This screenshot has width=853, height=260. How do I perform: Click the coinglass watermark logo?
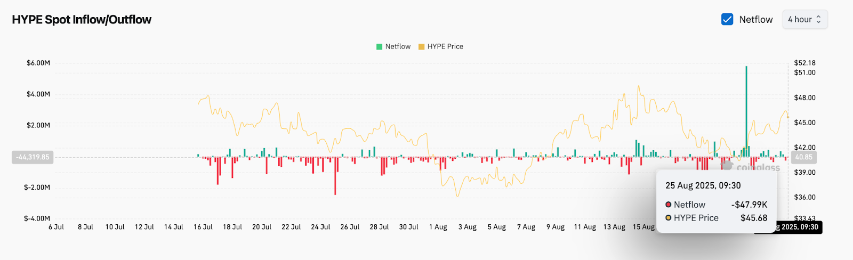click(752, 167)
